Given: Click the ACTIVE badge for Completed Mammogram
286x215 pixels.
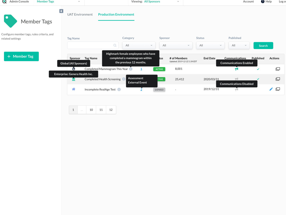Looking at the screenshot, I should tap(159, 69).
